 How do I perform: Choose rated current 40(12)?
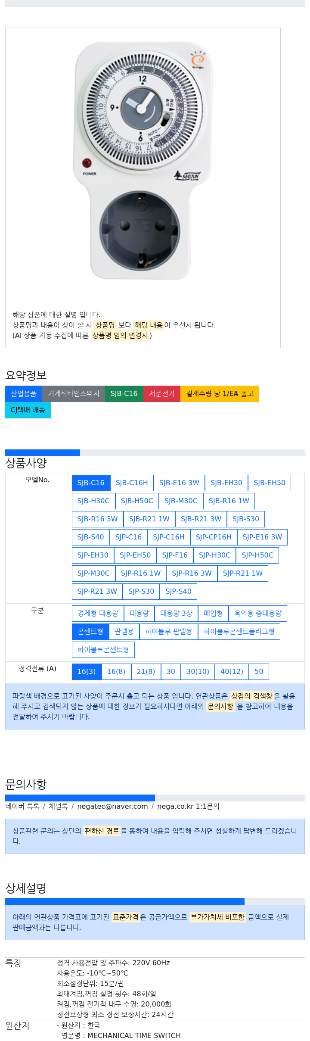(x=232, y=672)
